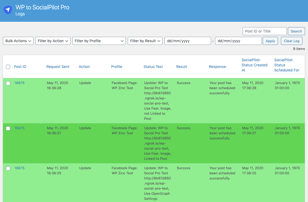Sort by the Status Text column

click(x=153, y=67)
